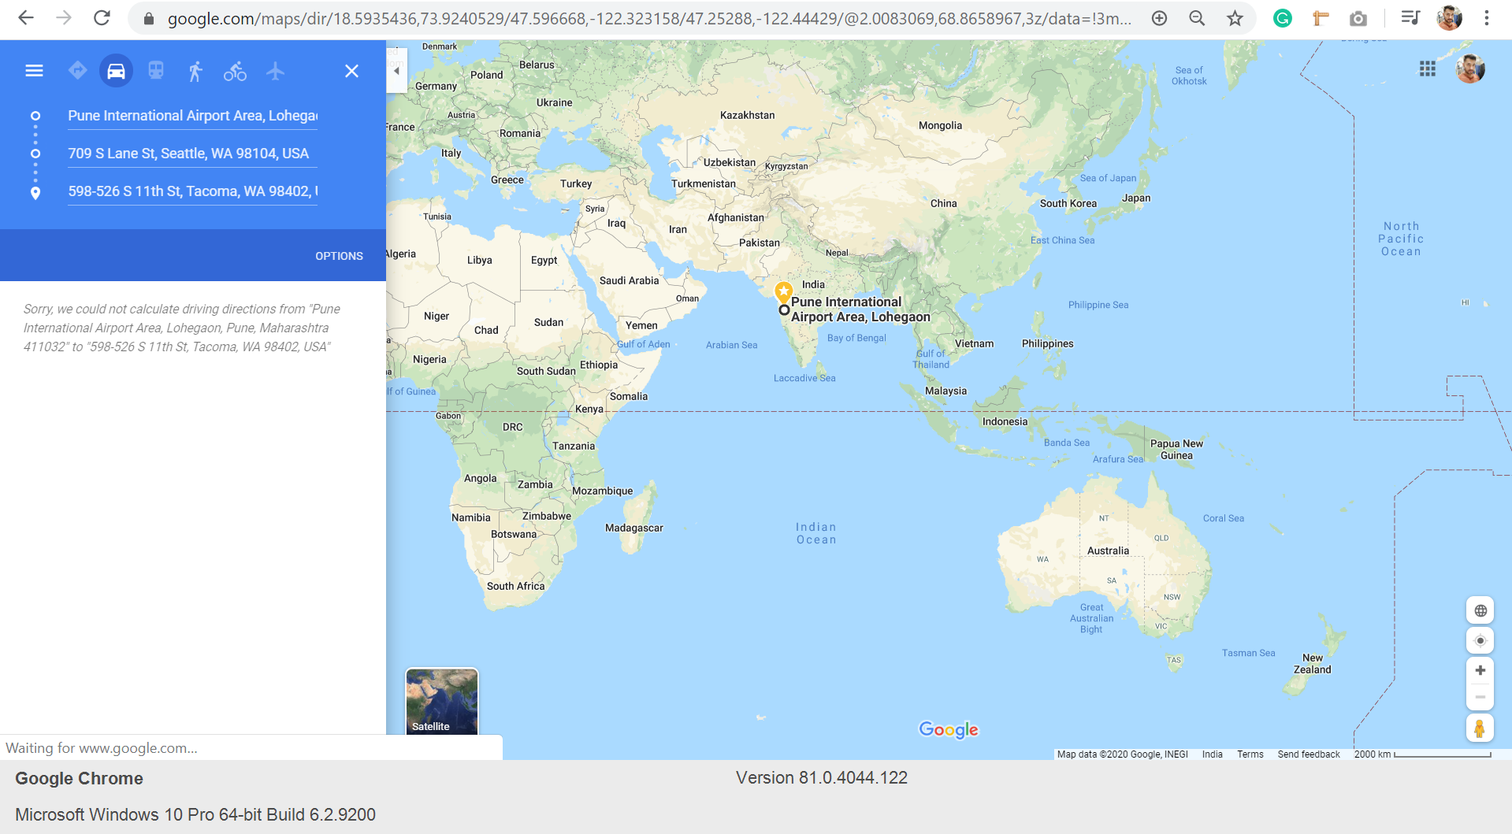This screenshot has width=1512, height=834.
Task: Click install/add plus icon in address bar
Action: (x=1159, y=18)
